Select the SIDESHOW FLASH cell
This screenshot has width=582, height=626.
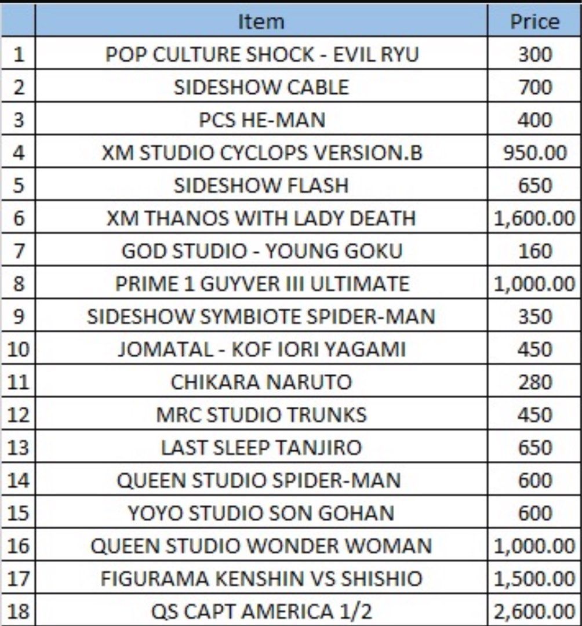pos(261,184)
